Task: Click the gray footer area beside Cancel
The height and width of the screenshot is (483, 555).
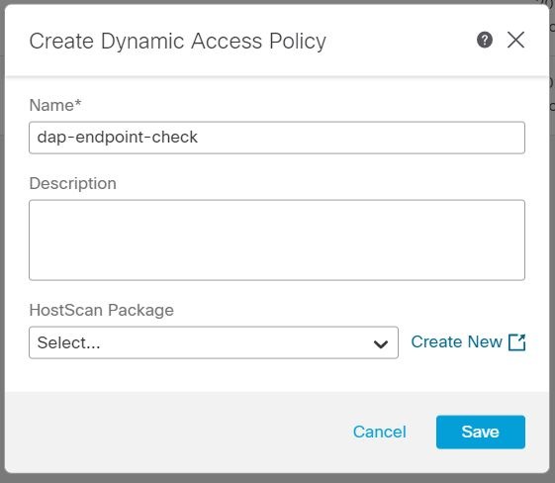Action: [x=177, y=432]
